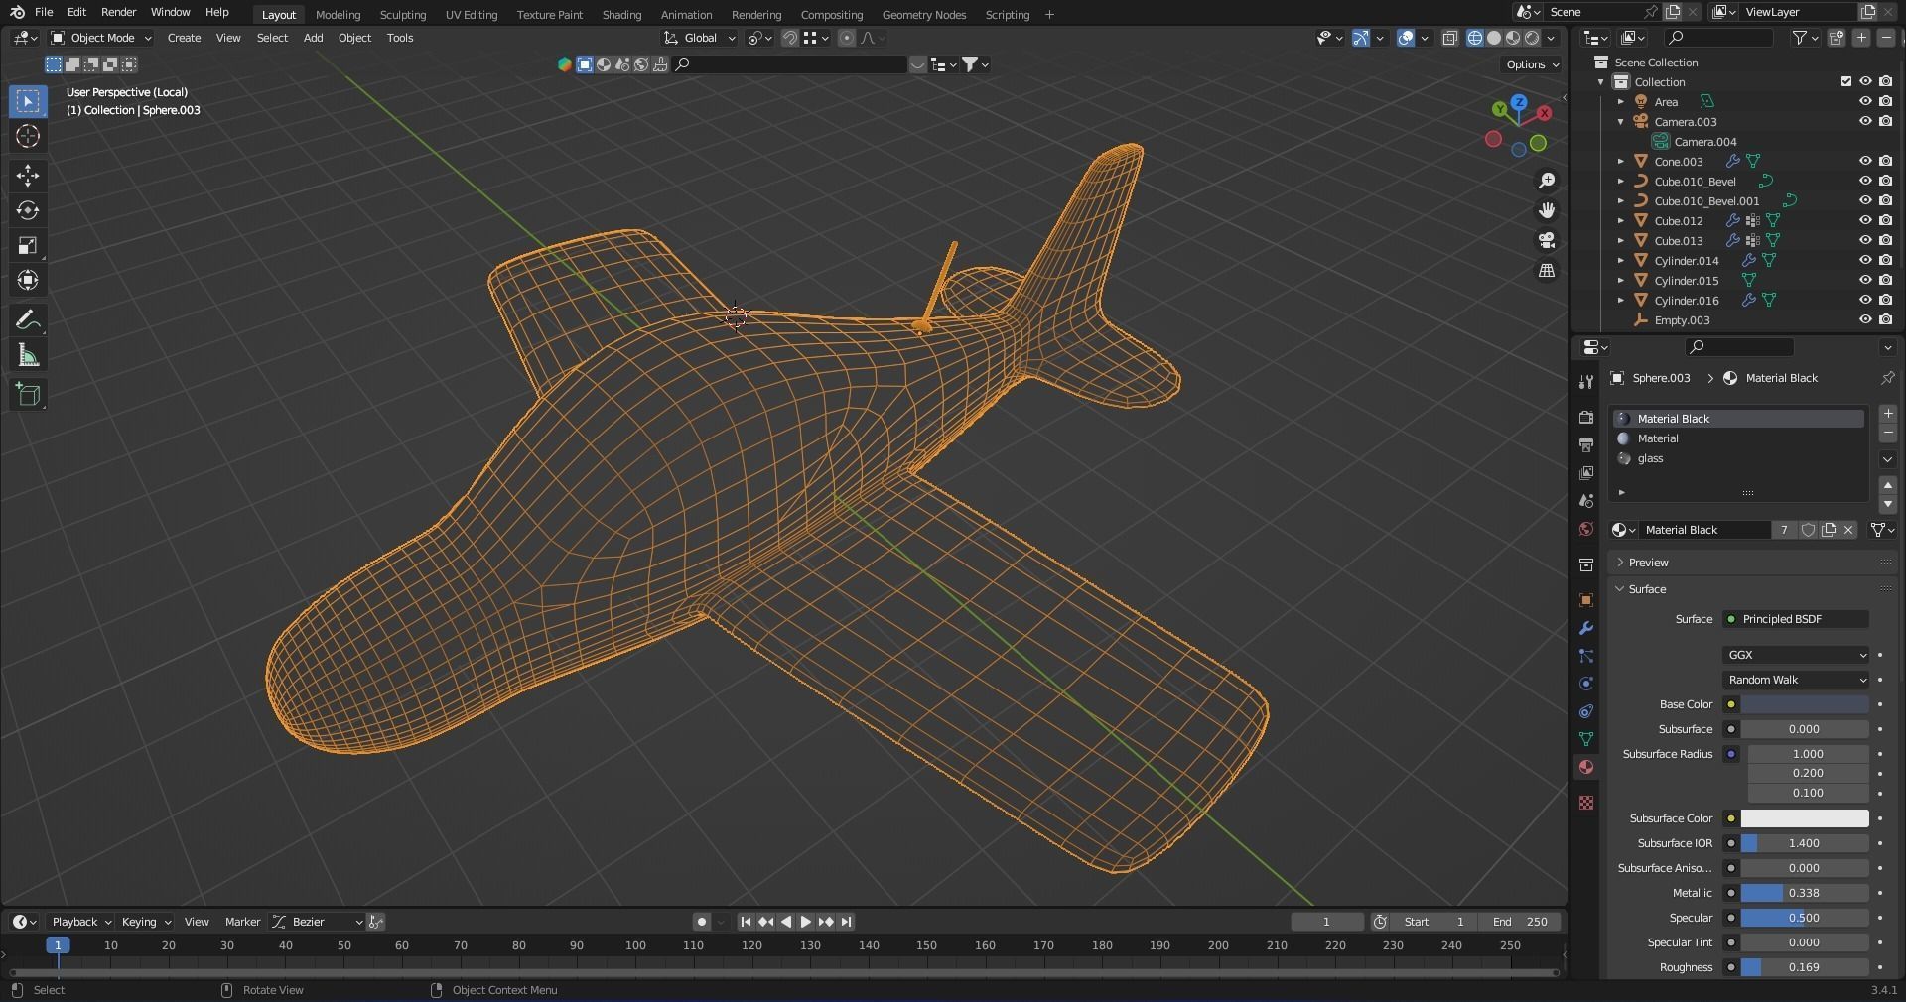The image size is (1906, 1002).
Task: Open the Output properties tab
Action: (1586, 445)
